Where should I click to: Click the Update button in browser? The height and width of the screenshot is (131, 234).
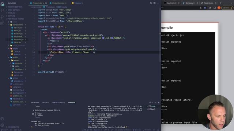[x=227, y=8]
